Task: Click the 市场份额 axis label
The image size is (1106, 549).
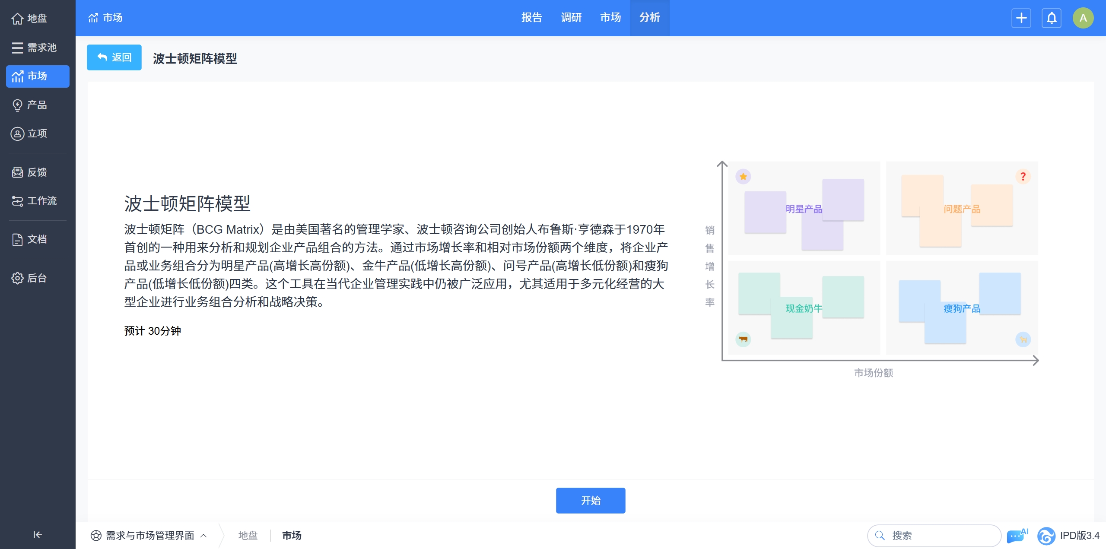Action: 874,373
